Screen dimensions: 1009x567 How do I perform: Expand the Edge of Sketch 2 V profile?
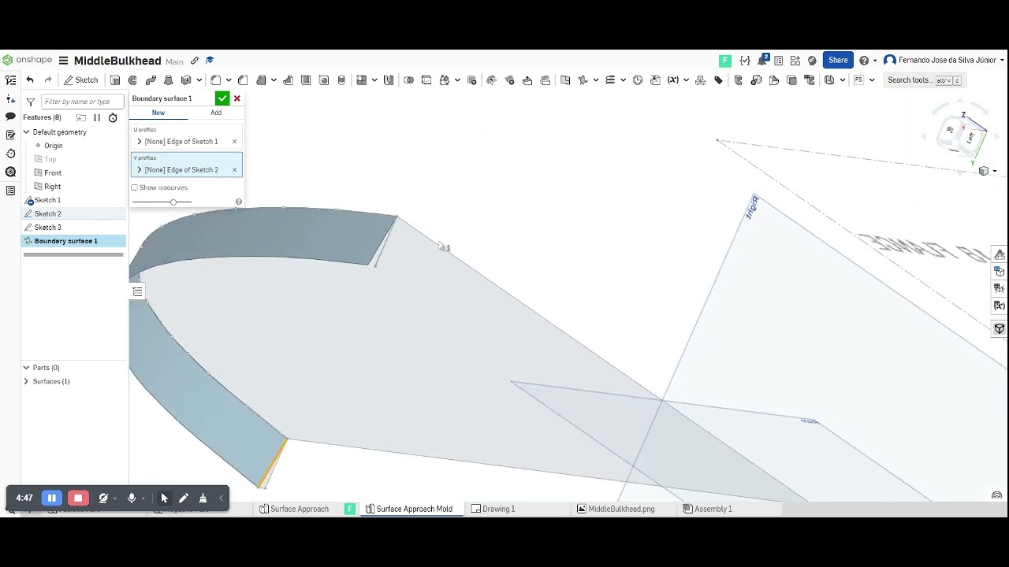click(x=140, y=170)
